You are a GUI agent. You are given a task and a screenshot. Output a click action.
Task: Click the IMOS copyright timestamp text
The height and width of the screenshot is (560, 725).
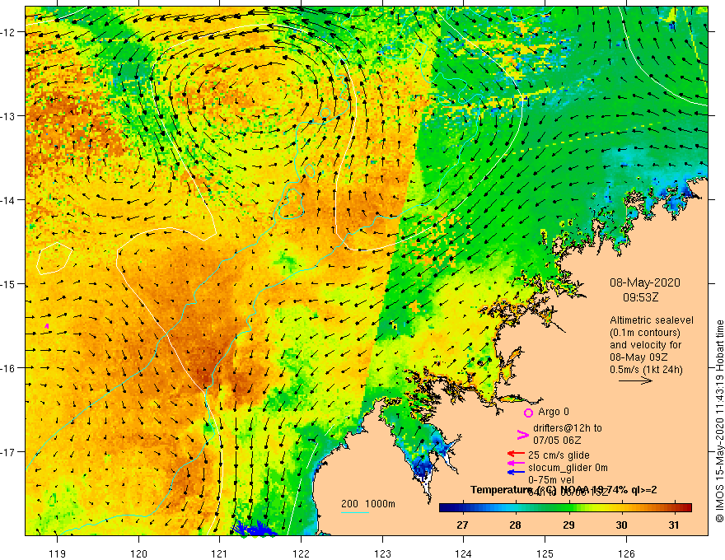pyautogui.click(x=719, y=421)
